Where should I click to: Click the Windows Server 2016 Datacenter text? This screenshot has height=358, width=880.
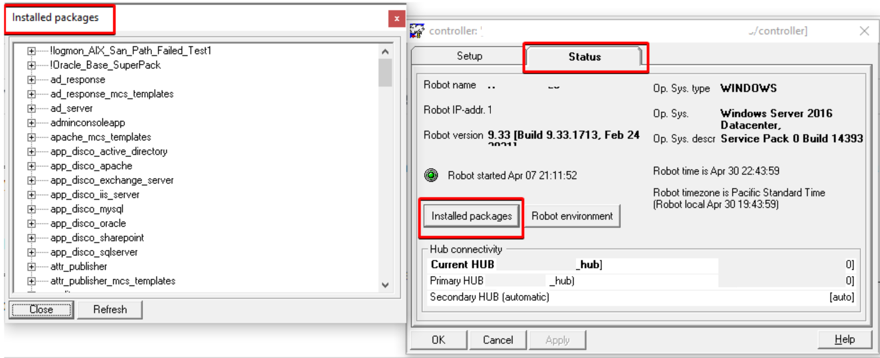[776, 119]
